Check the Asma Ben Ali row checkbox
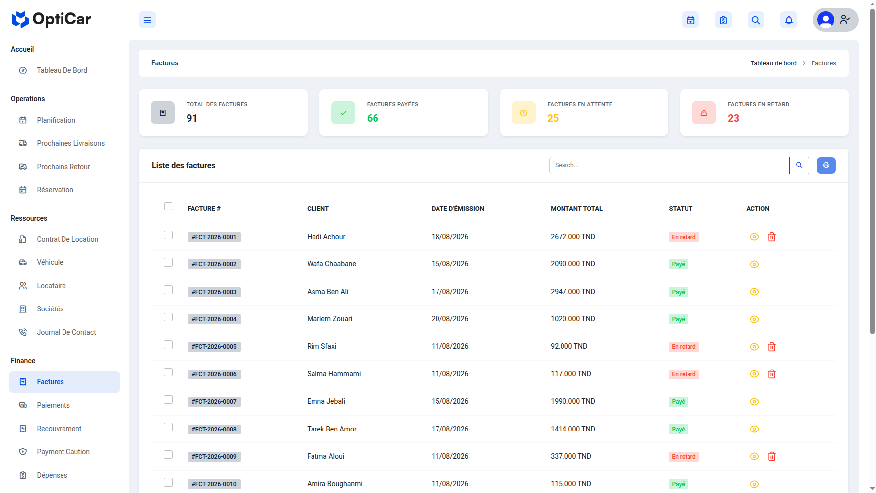 tap(168, 290)
